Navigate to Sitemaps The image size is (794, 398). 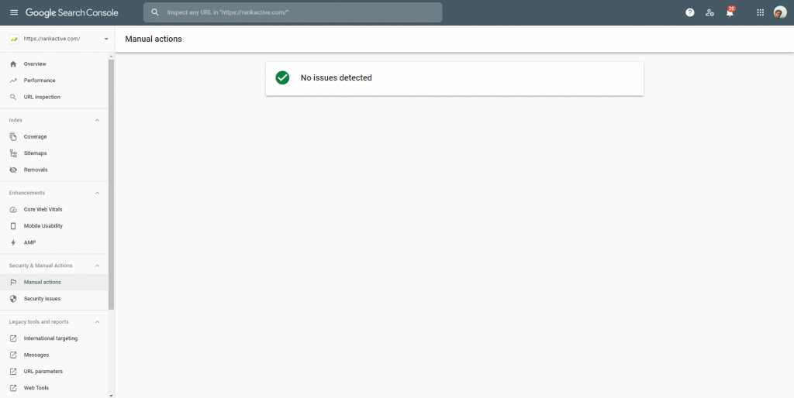[54, 153]
